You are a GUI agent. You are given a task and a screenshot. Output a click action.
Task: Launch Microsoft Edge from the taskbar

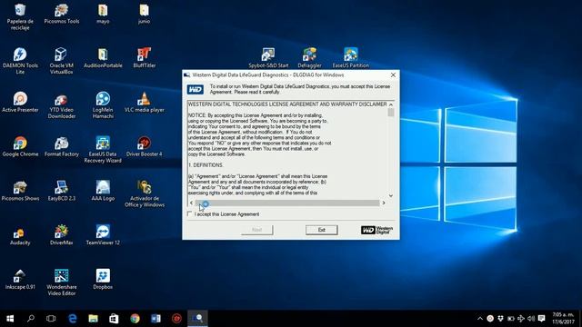click(x=73, y=319)
